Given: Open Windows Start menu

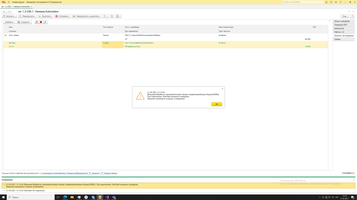Looking at the screenshot, I should (x=4, y=197).
